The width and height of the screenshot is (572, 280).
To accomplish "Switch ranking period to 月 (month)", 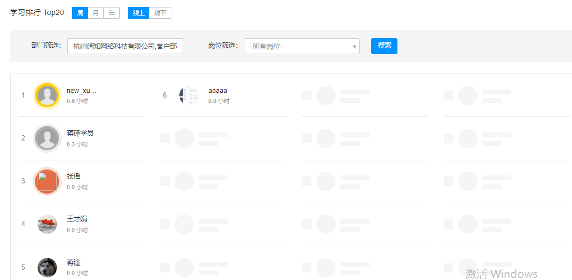I will click(x=96, y=13).
